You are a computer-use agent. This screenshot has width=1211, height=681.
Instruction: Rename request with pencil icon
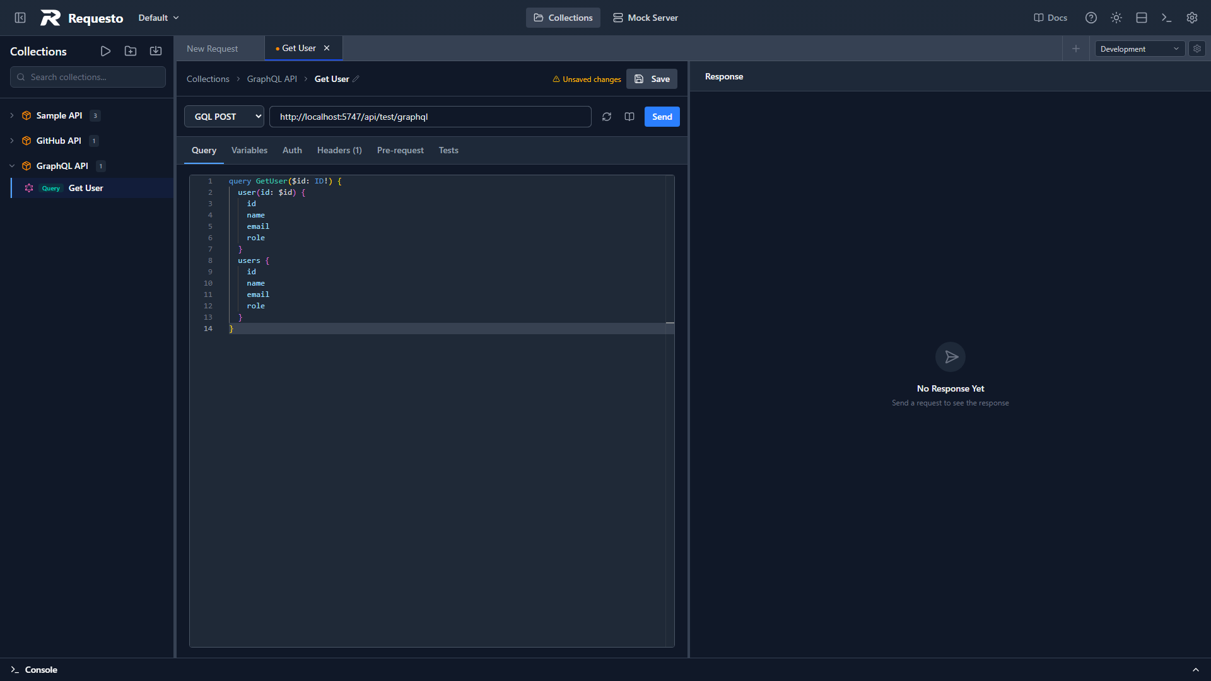356,79
